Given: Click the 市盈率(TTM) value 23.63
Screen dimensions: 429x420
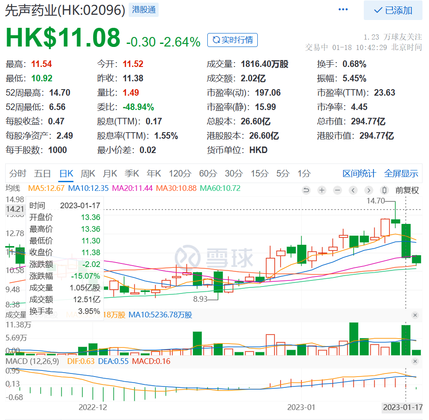Looking at the screenshot, I should (x=384, y=93).
